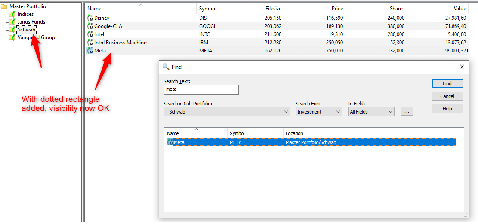This screenshot has width=478, height=224.
Task: Select the Intnl Business Machines row name
Action: pos(121,43)
